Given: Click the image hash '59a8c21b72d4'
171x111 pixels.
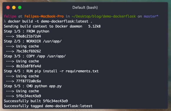Looking at the screenshot, I should coord(29,36).
